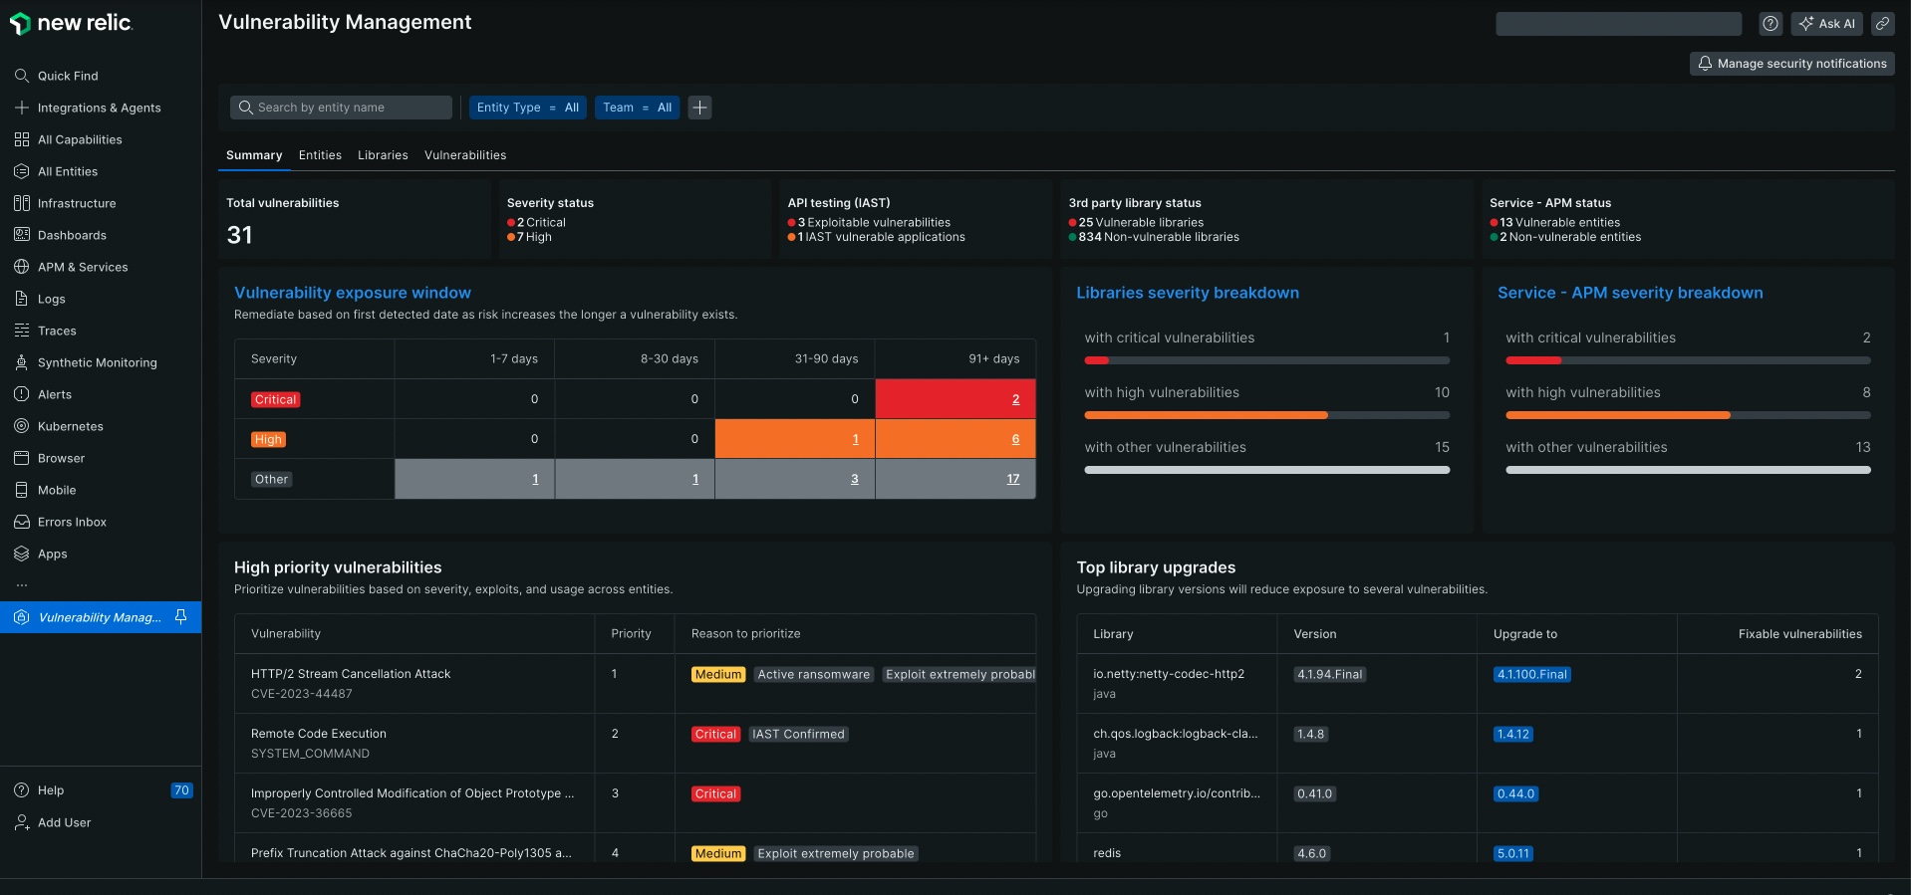Open help question mark icon in header

click(x=1771, y=24)
